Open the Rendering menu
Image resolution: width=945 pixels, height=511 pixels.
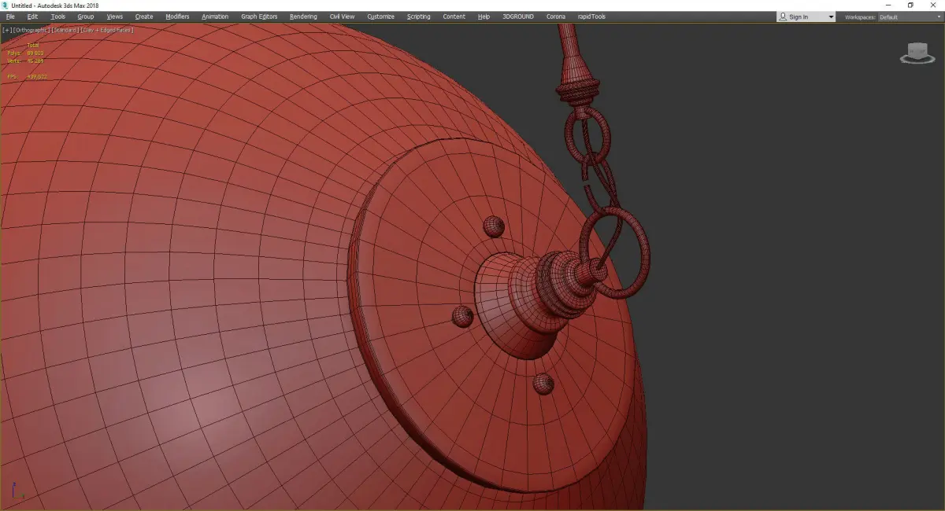(x=303, y=17)
